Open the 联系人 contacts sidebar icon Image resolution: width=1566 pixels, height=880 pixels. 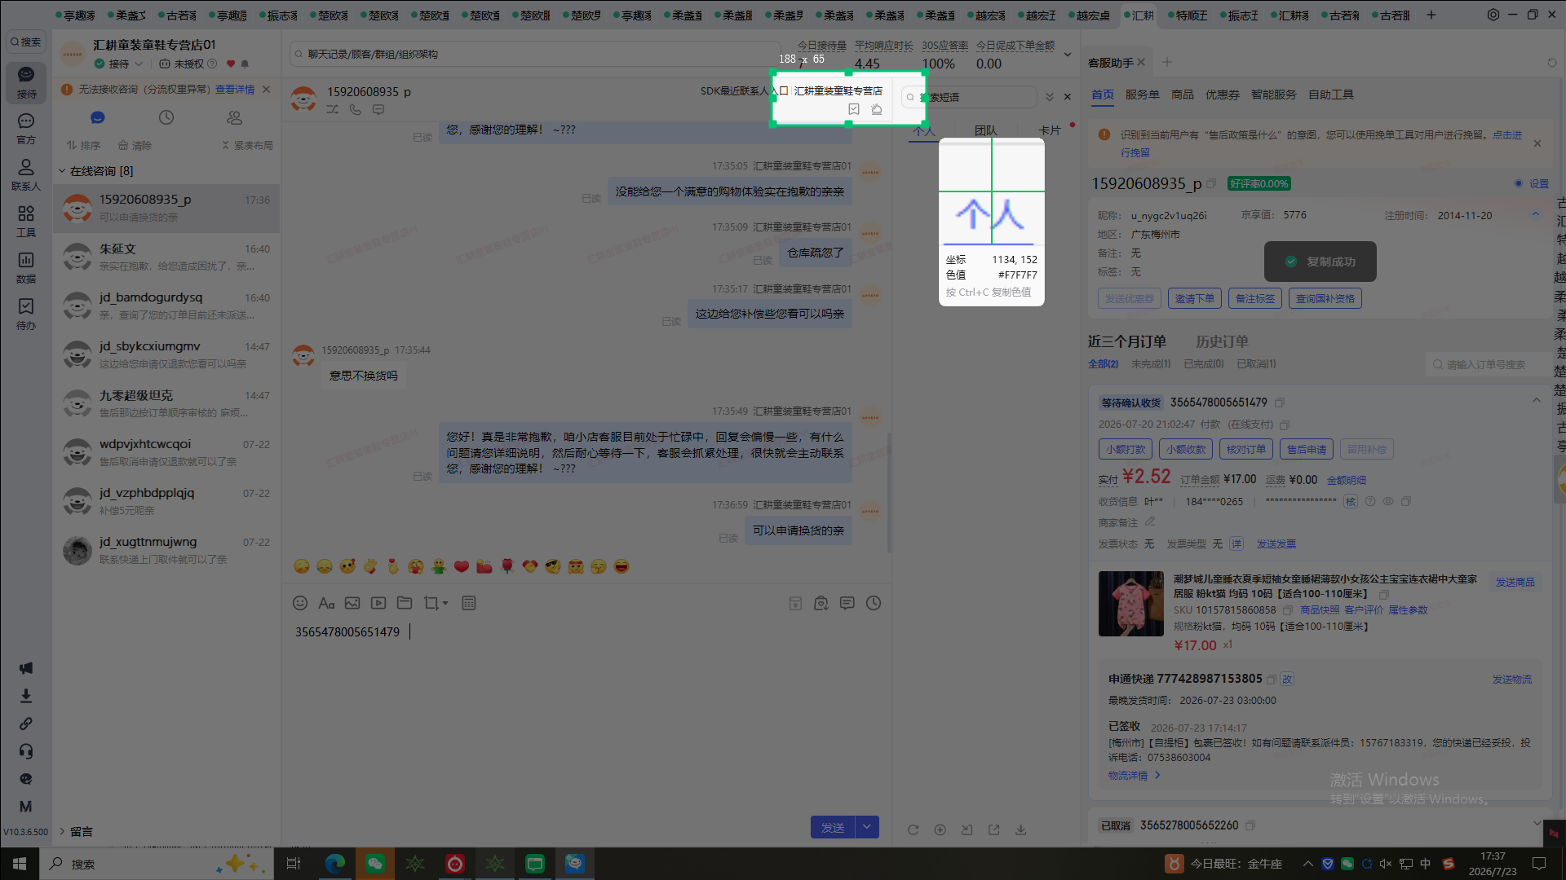(x=26, y=175)
